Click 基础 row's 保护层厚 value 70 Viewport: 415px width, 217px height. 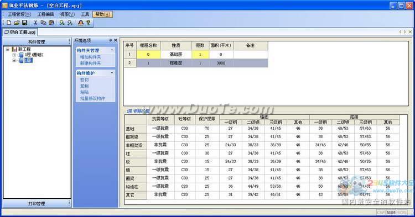click(207, 129)
